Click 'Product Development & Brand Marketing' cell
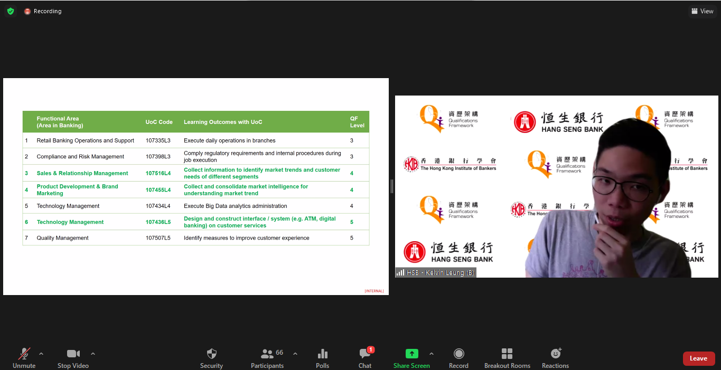This screenshot has width=721, height=370. pyautogui.click(x=78, y=190)
